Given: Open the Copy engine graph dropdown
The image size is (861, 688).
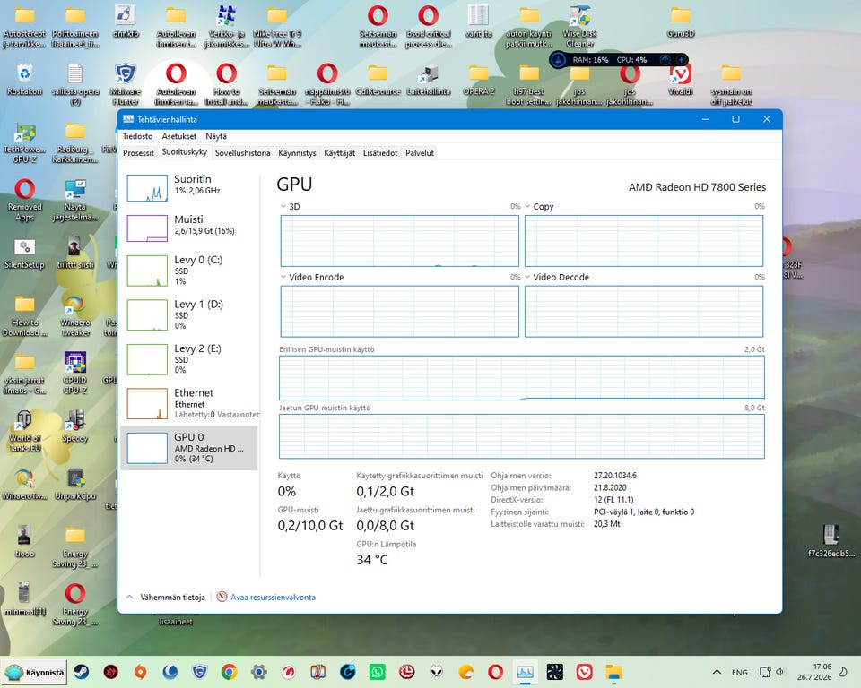Looking at the screenshot, I should pyautogui.click(x=527, y=206).
